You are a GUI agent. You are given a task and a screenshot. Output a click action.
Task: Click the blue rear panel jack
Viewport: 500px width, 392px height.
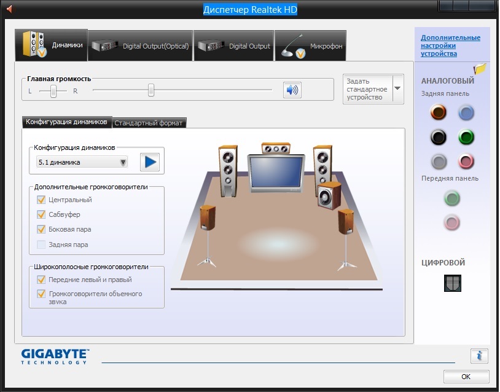coord(466,112)
